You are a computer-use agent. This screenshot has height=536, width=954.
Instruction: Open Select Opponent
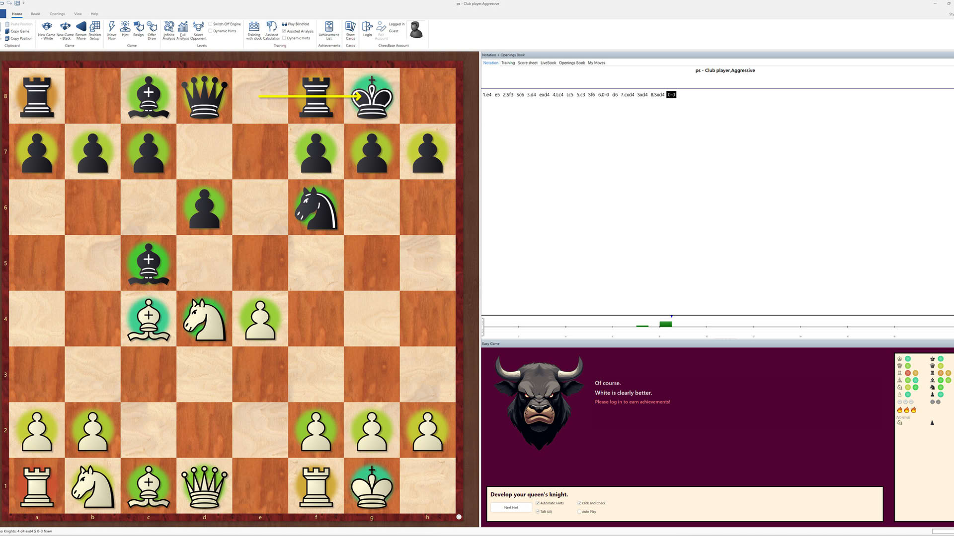(x=198, y=30)
